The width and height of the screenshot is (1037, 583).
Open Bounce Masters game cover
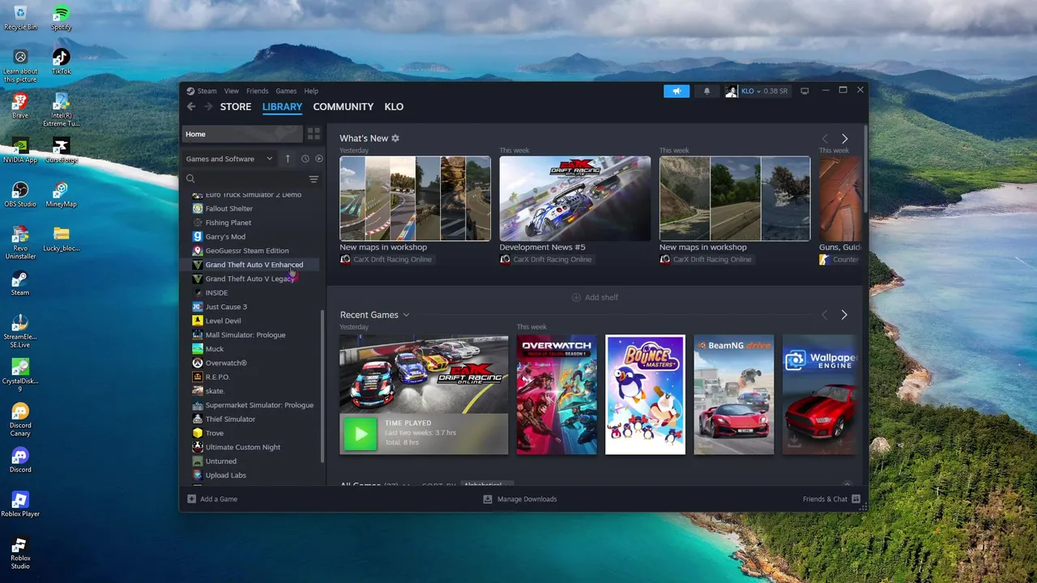point(645,394)
